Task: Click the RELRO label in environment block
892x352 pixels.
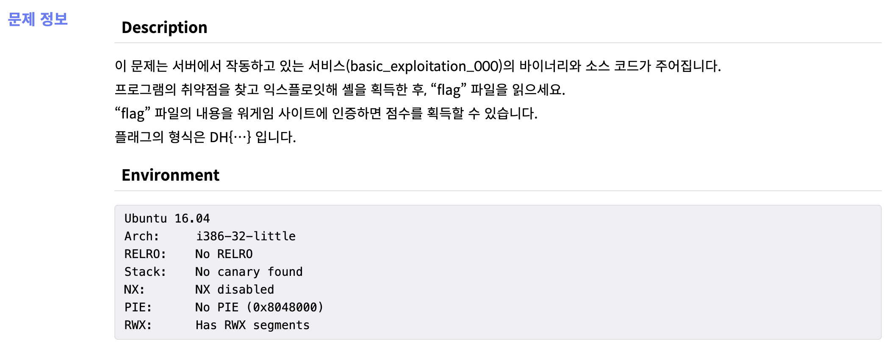Action: coord(145,254)
